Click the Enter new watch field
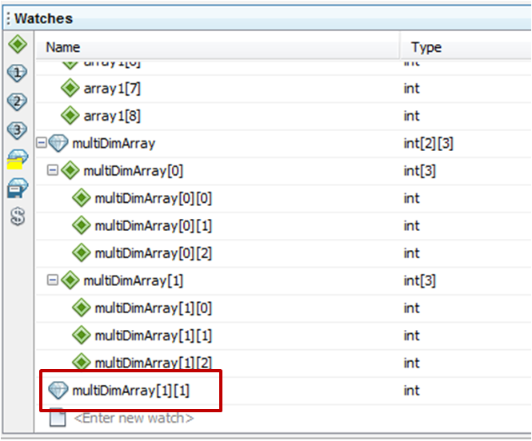 (134, 418)
